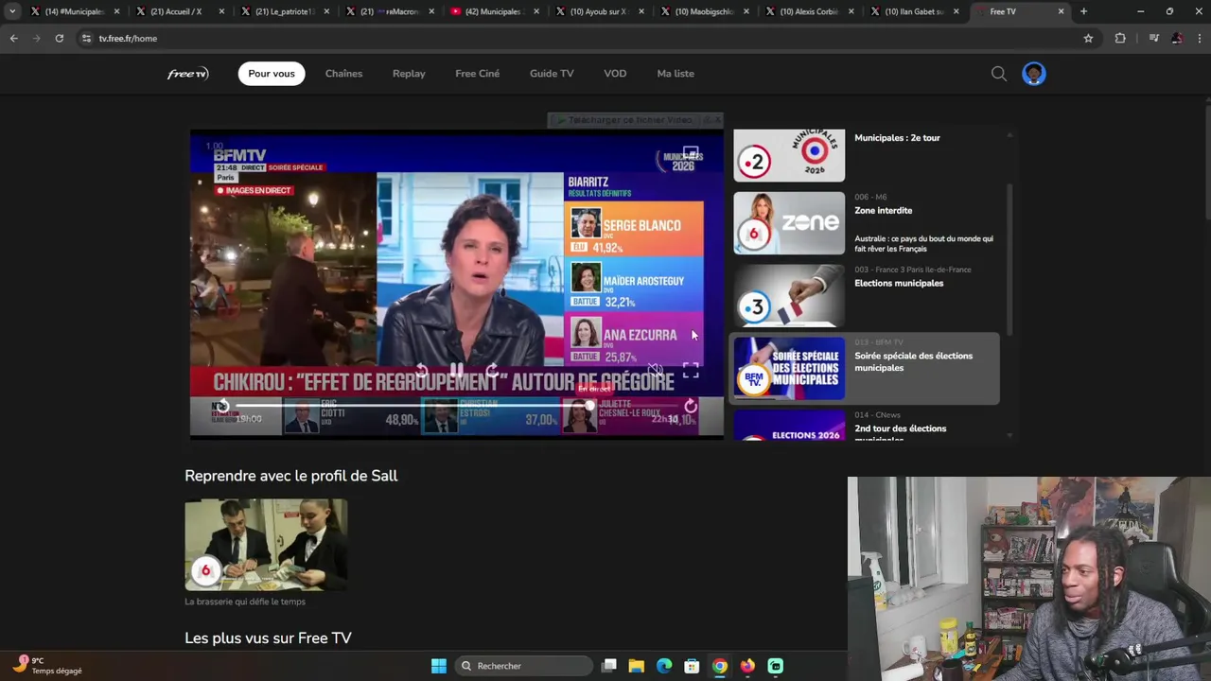Skip forward with the forward-skip icon

click(492, 371)
